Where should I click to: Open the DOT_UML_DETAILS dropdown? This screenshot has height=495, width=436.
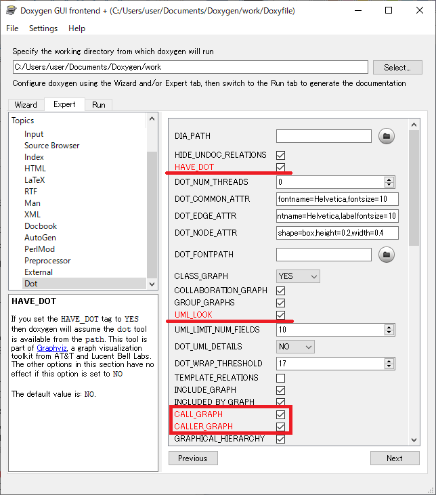tap(295, 346)
